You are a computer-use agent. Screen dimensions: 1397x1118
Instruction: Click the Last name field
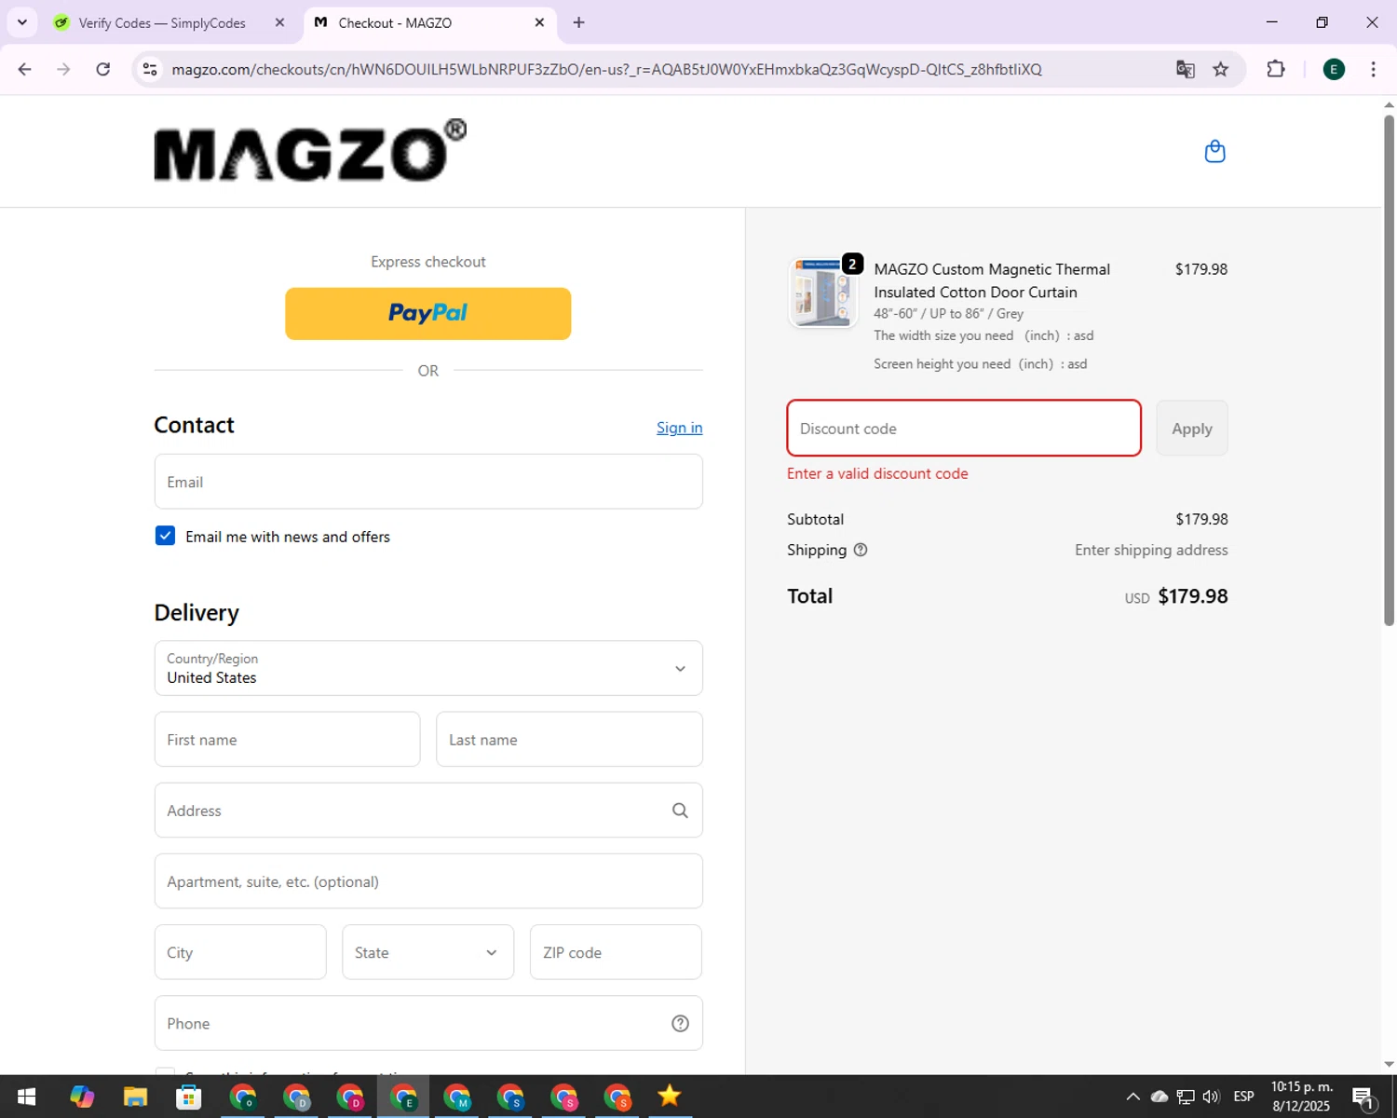569,740
